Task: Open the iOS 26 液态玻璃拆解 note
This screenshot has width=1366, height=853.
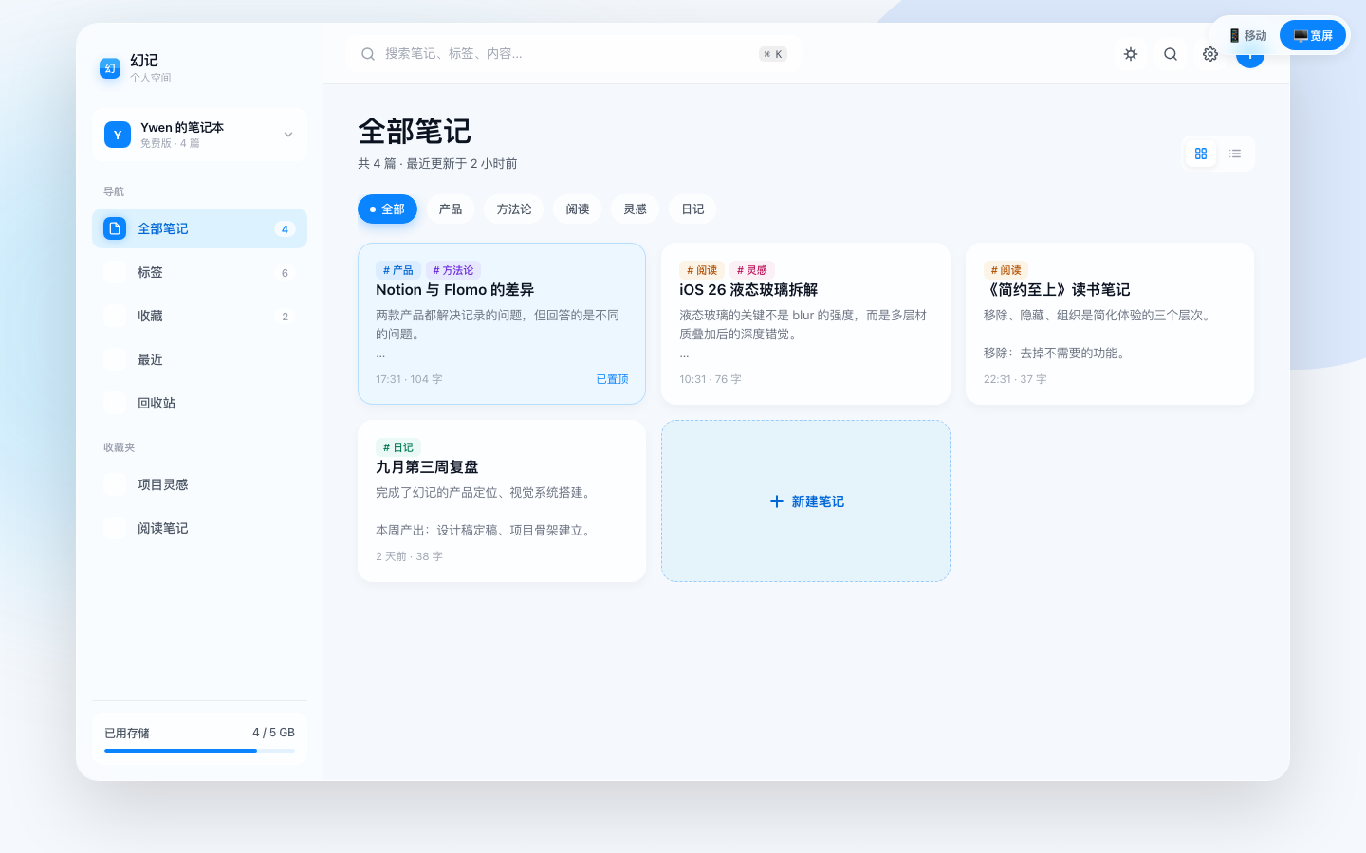Action: [x=805, y=323]
